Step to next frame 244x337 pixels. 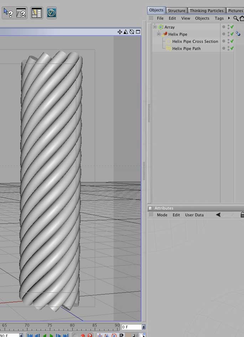58,335
